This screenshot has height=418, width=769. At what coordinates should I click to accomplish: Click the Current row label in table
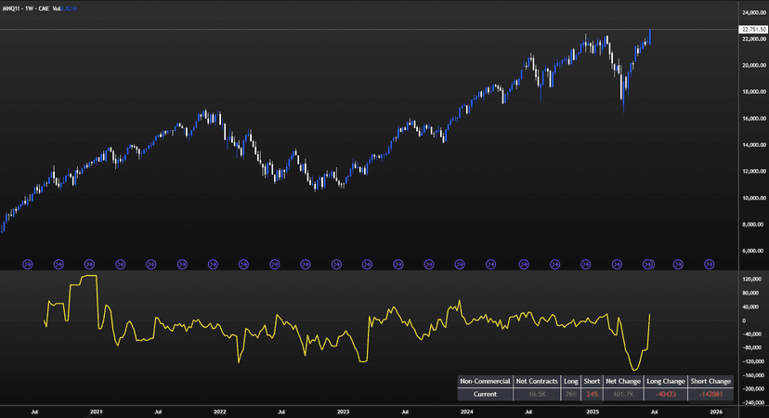(x=485, y=394)
